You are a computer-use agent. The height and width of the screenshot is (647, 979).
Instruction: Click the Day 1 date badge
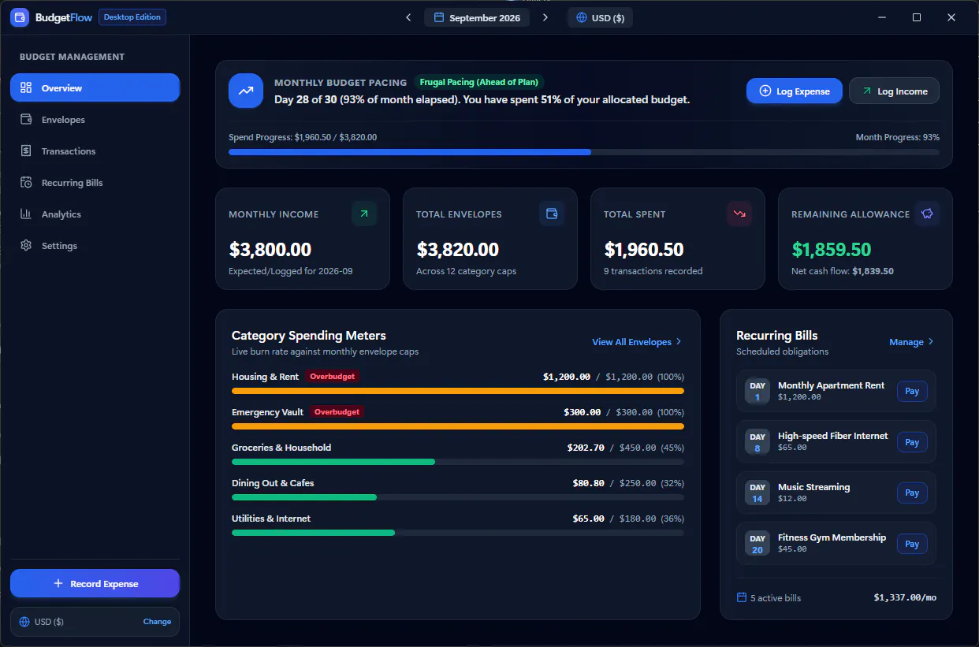click(758, 391)
